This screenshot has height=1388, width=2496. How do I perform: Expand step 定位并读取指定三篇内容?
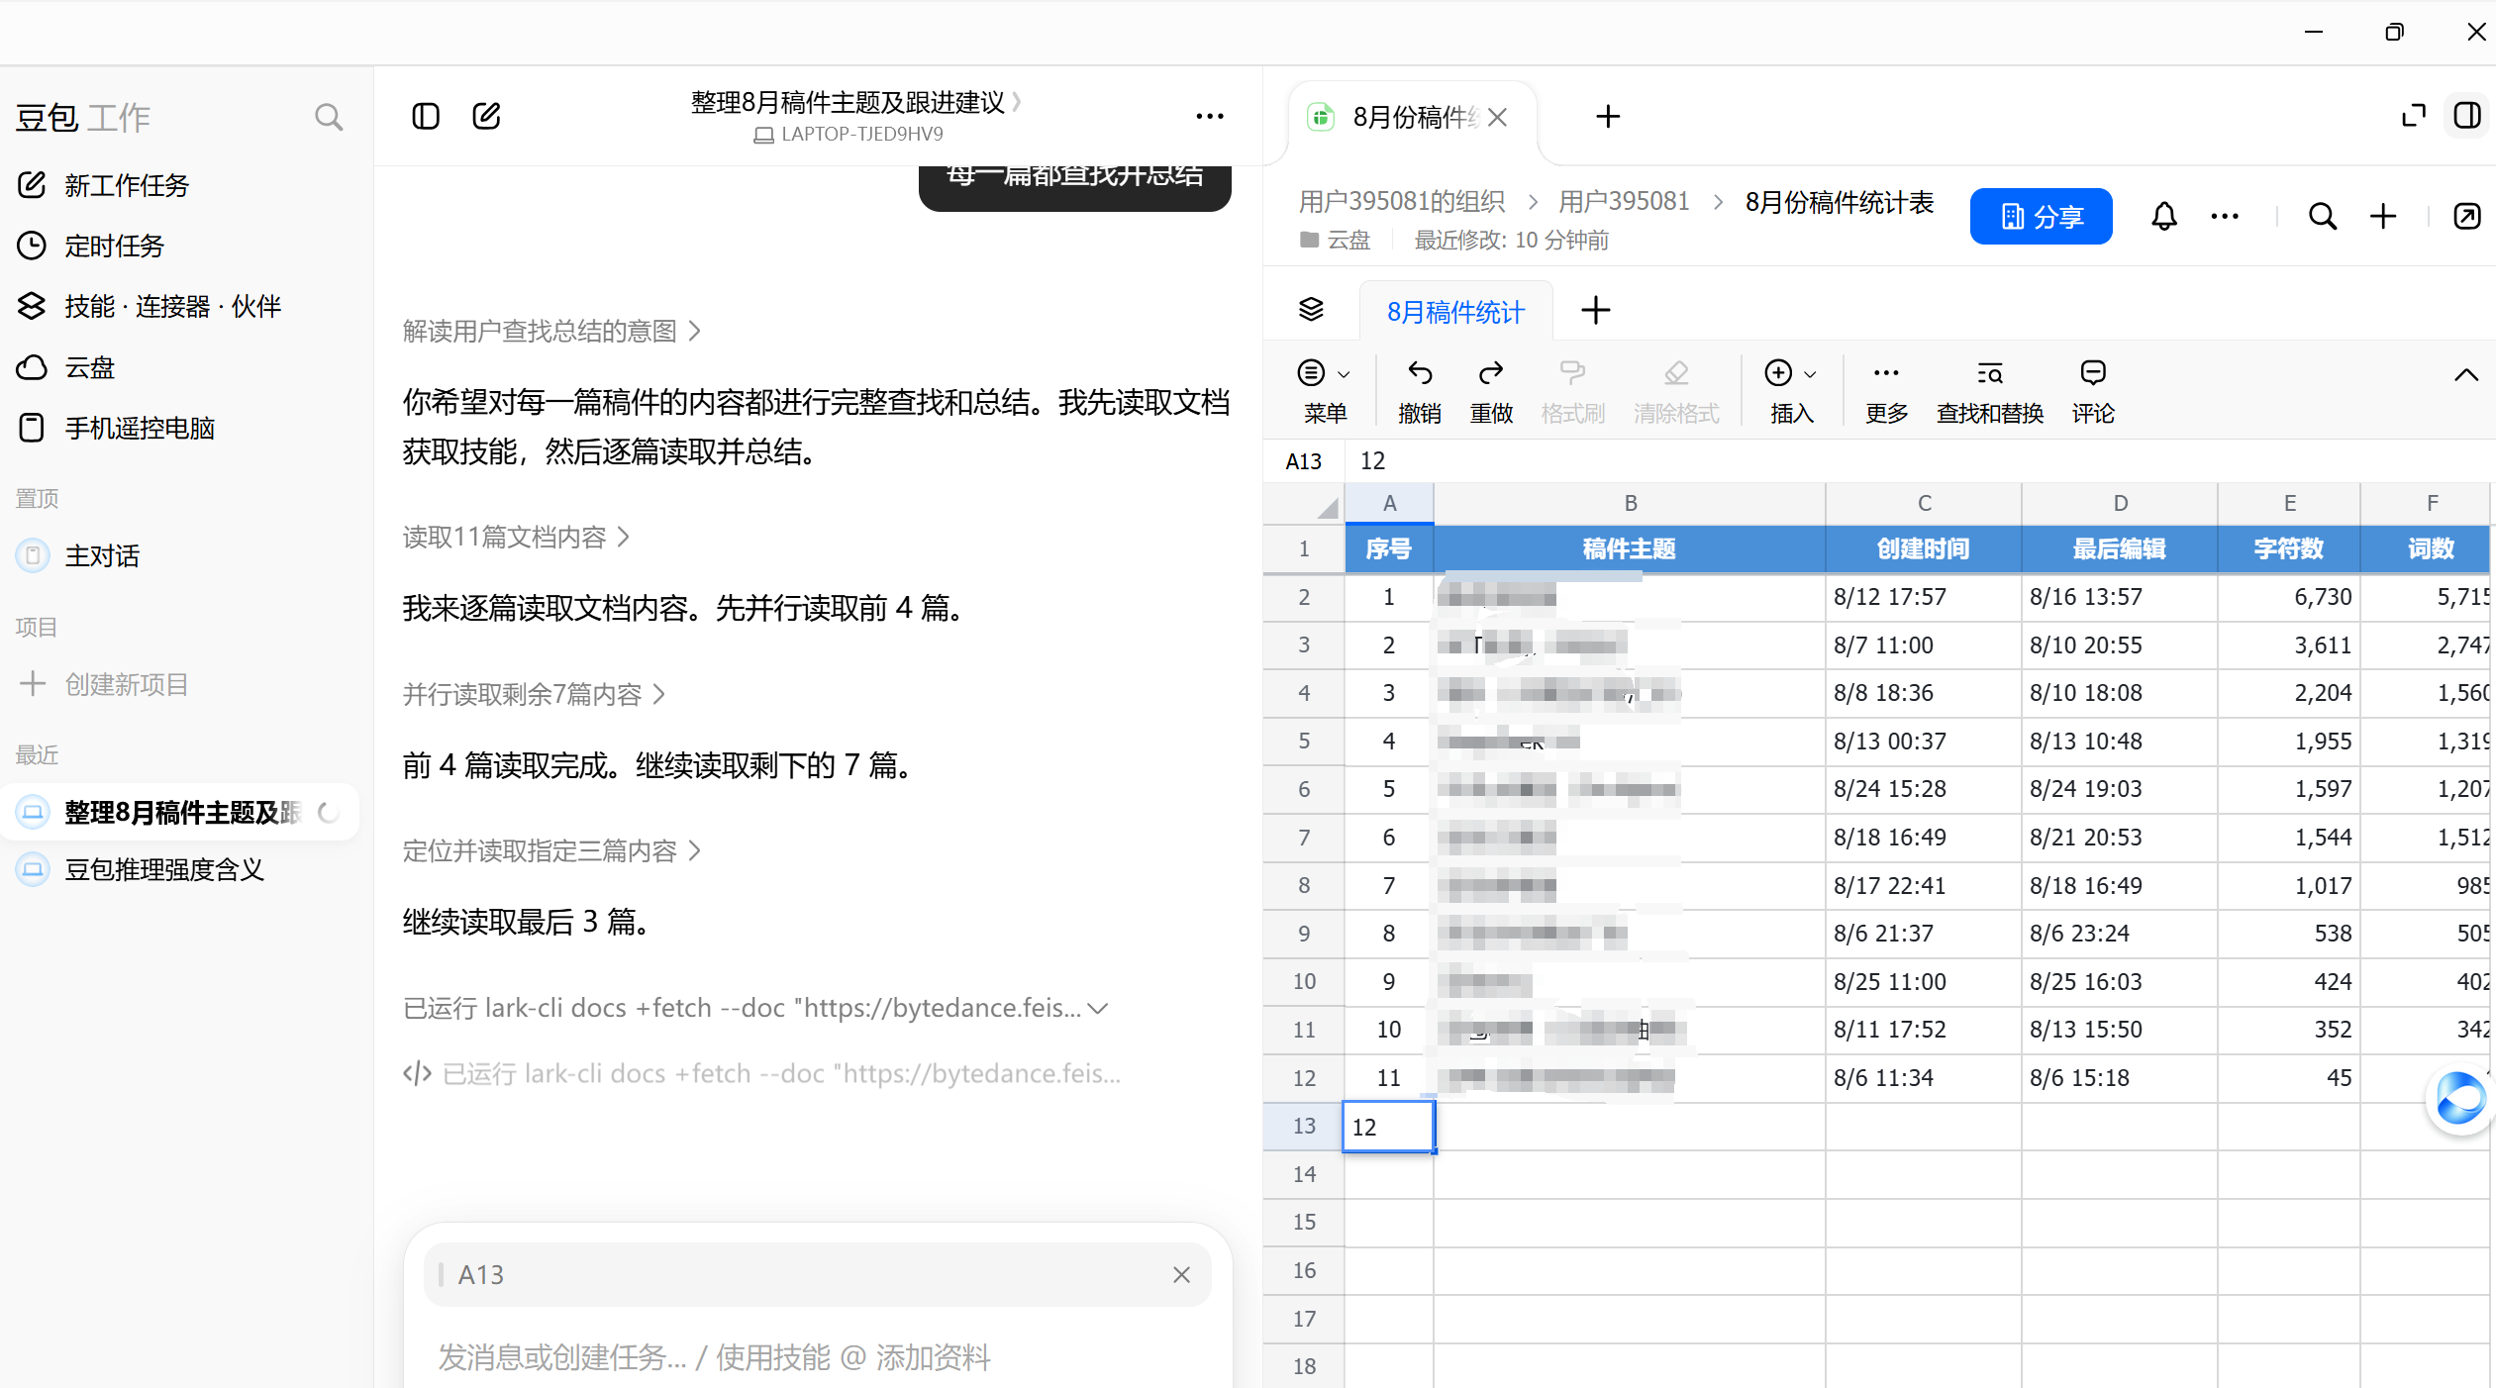point(551,851)
